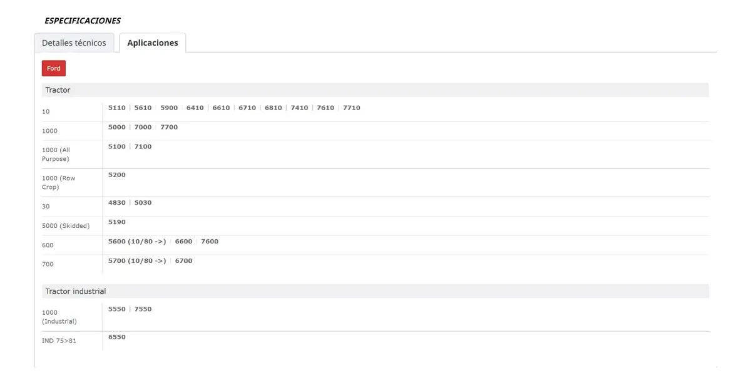Click the series label 700
This screenshot has width=751, height=385.
(x=48, y=264)
